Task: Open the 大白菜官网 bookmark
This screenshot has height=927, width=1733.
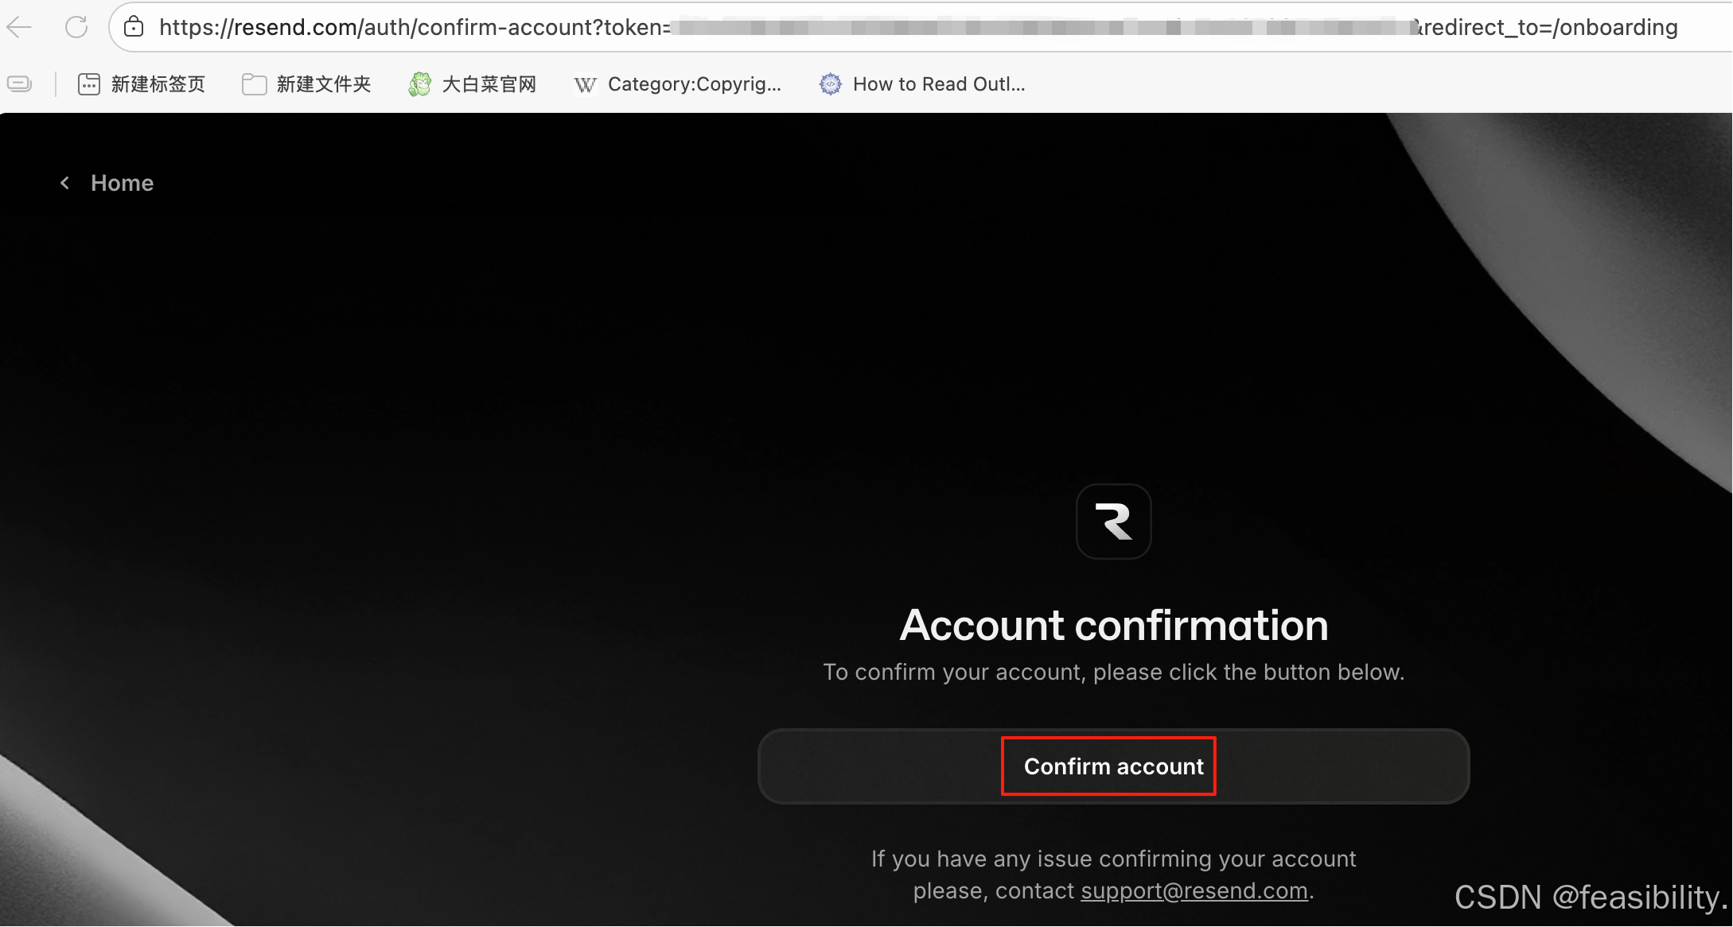Action: pos(489,84)
